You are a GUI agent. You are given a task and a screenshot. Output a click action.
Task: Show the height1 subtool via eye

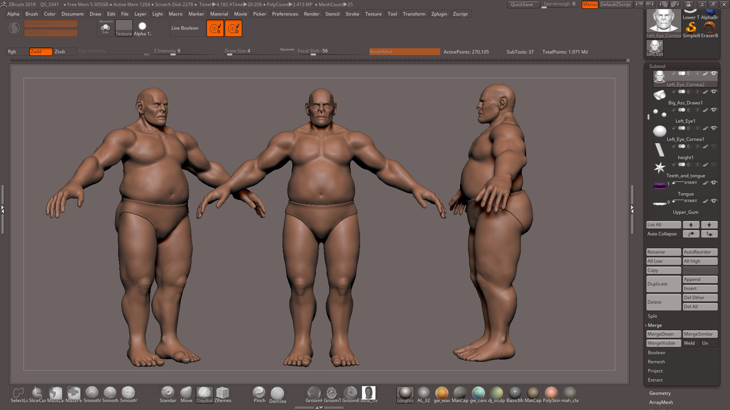point(714,146)
